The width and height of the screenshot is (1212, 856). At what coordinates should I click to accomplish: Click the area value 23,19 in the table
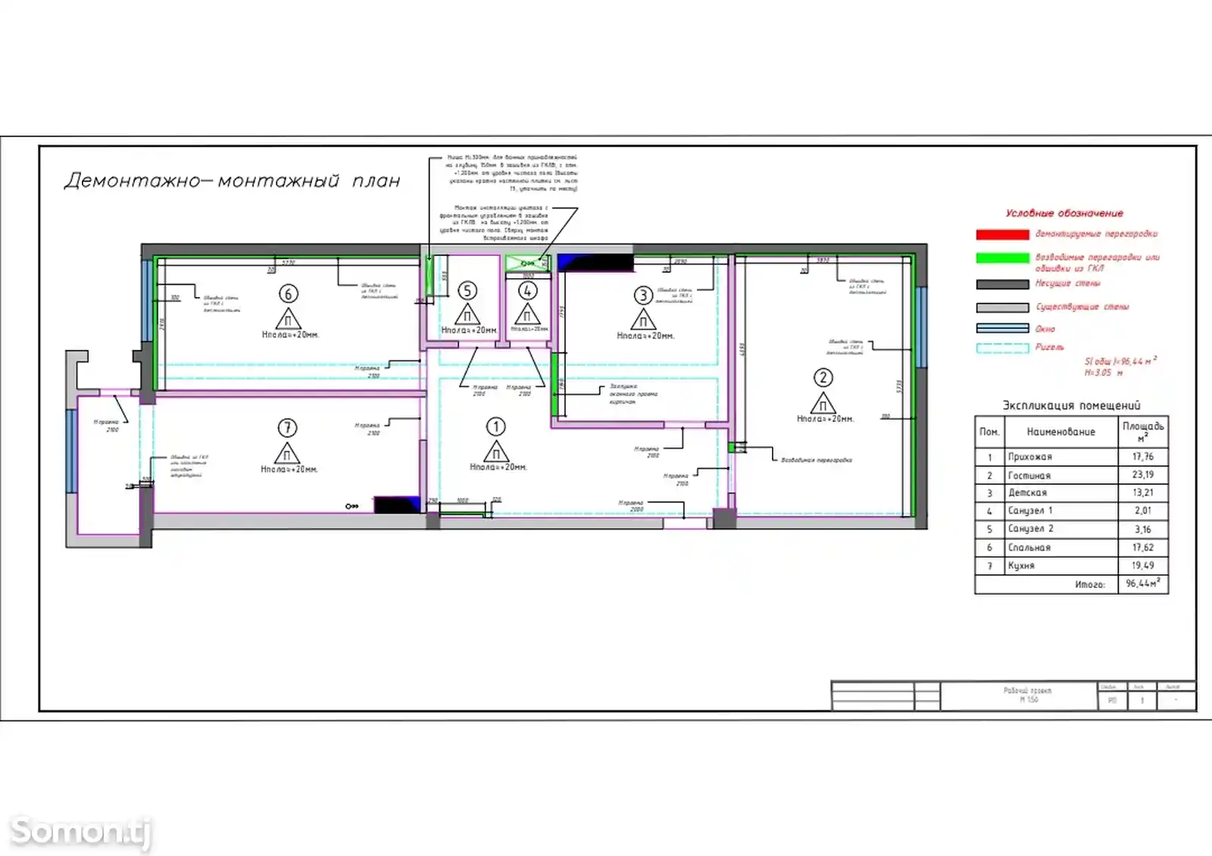click(1143, 475)
